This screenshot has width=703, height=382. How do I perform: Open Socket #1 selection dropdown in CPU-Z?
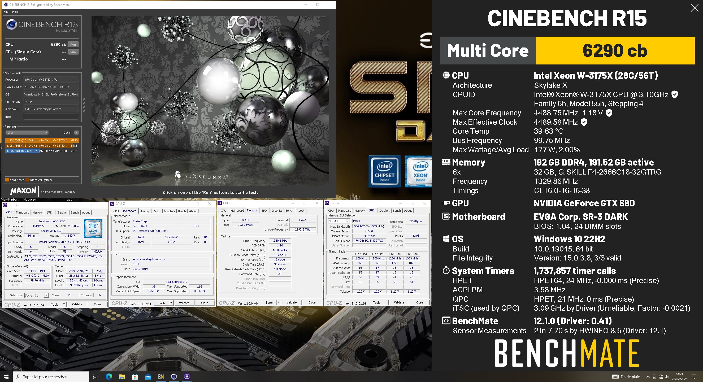pos(36,295)
